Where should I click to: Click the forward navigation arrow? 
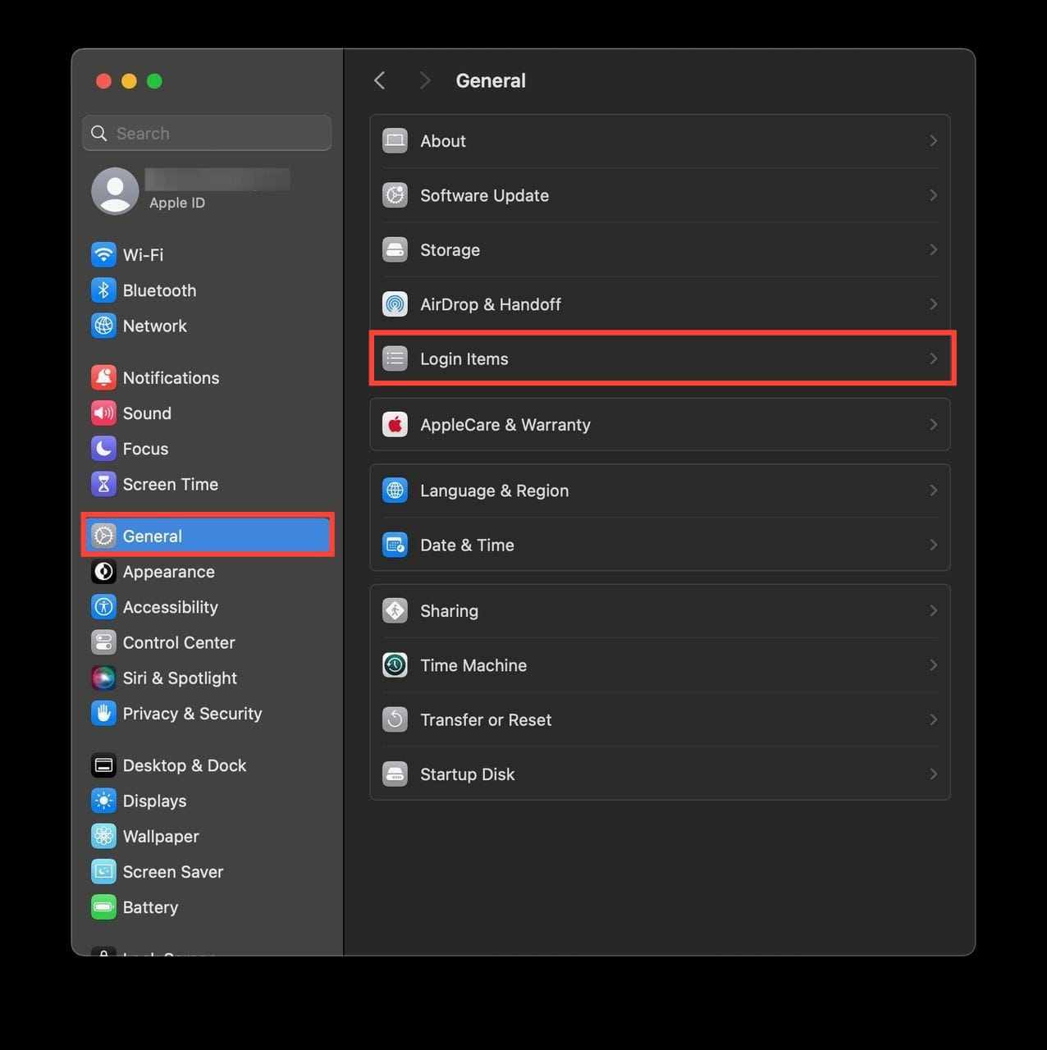(424, 80)
